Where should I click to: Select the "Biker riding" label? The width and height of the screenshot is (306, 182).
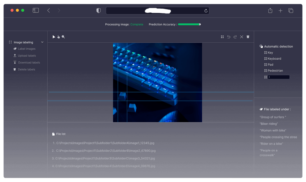(269, 124)
